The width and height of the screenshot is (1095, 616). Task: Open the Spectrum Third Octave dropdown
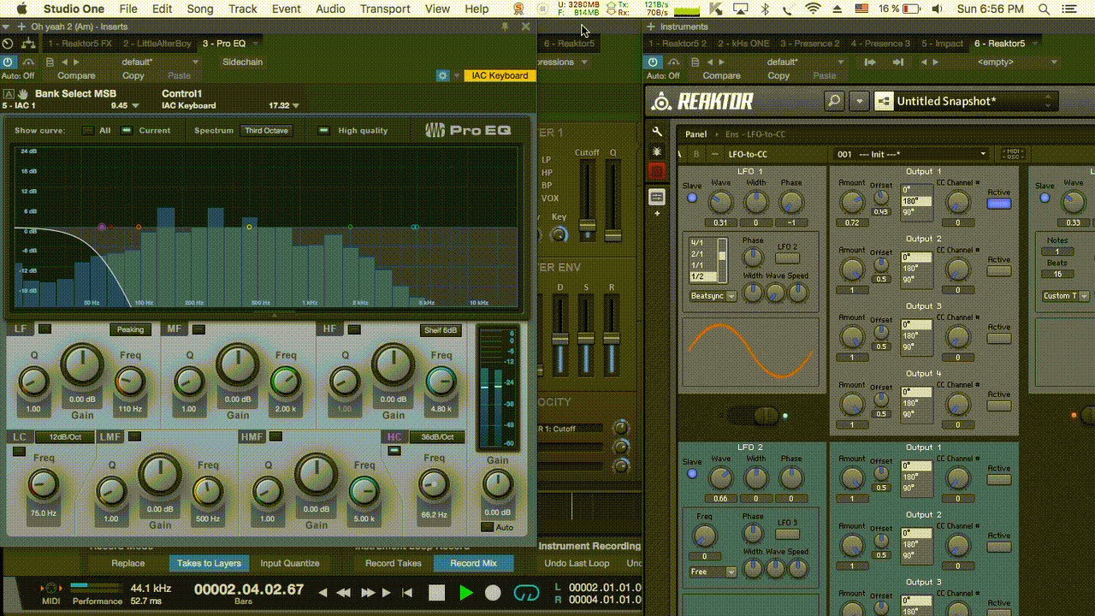coord(266,131)
